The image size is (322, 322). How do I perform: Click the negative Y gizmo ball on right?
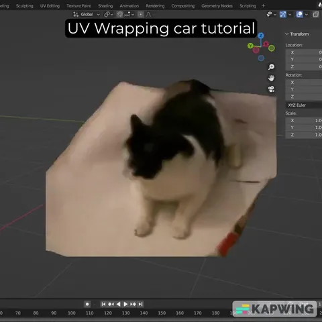tap(272, 48)
